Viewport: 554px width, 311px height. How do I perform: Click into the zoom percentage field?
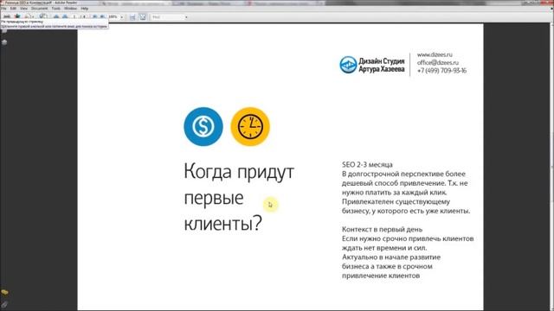pyautogui.click(x=113, y=16)
